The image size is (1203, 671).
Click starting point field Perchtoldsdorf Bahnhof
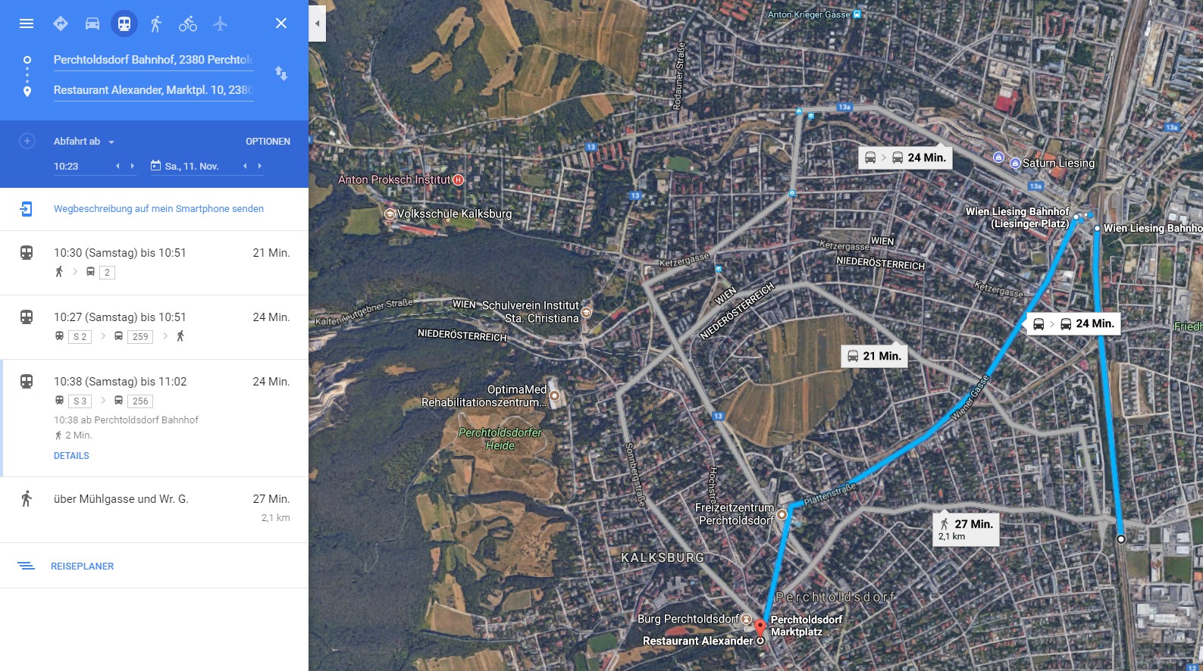pos(153,60)
